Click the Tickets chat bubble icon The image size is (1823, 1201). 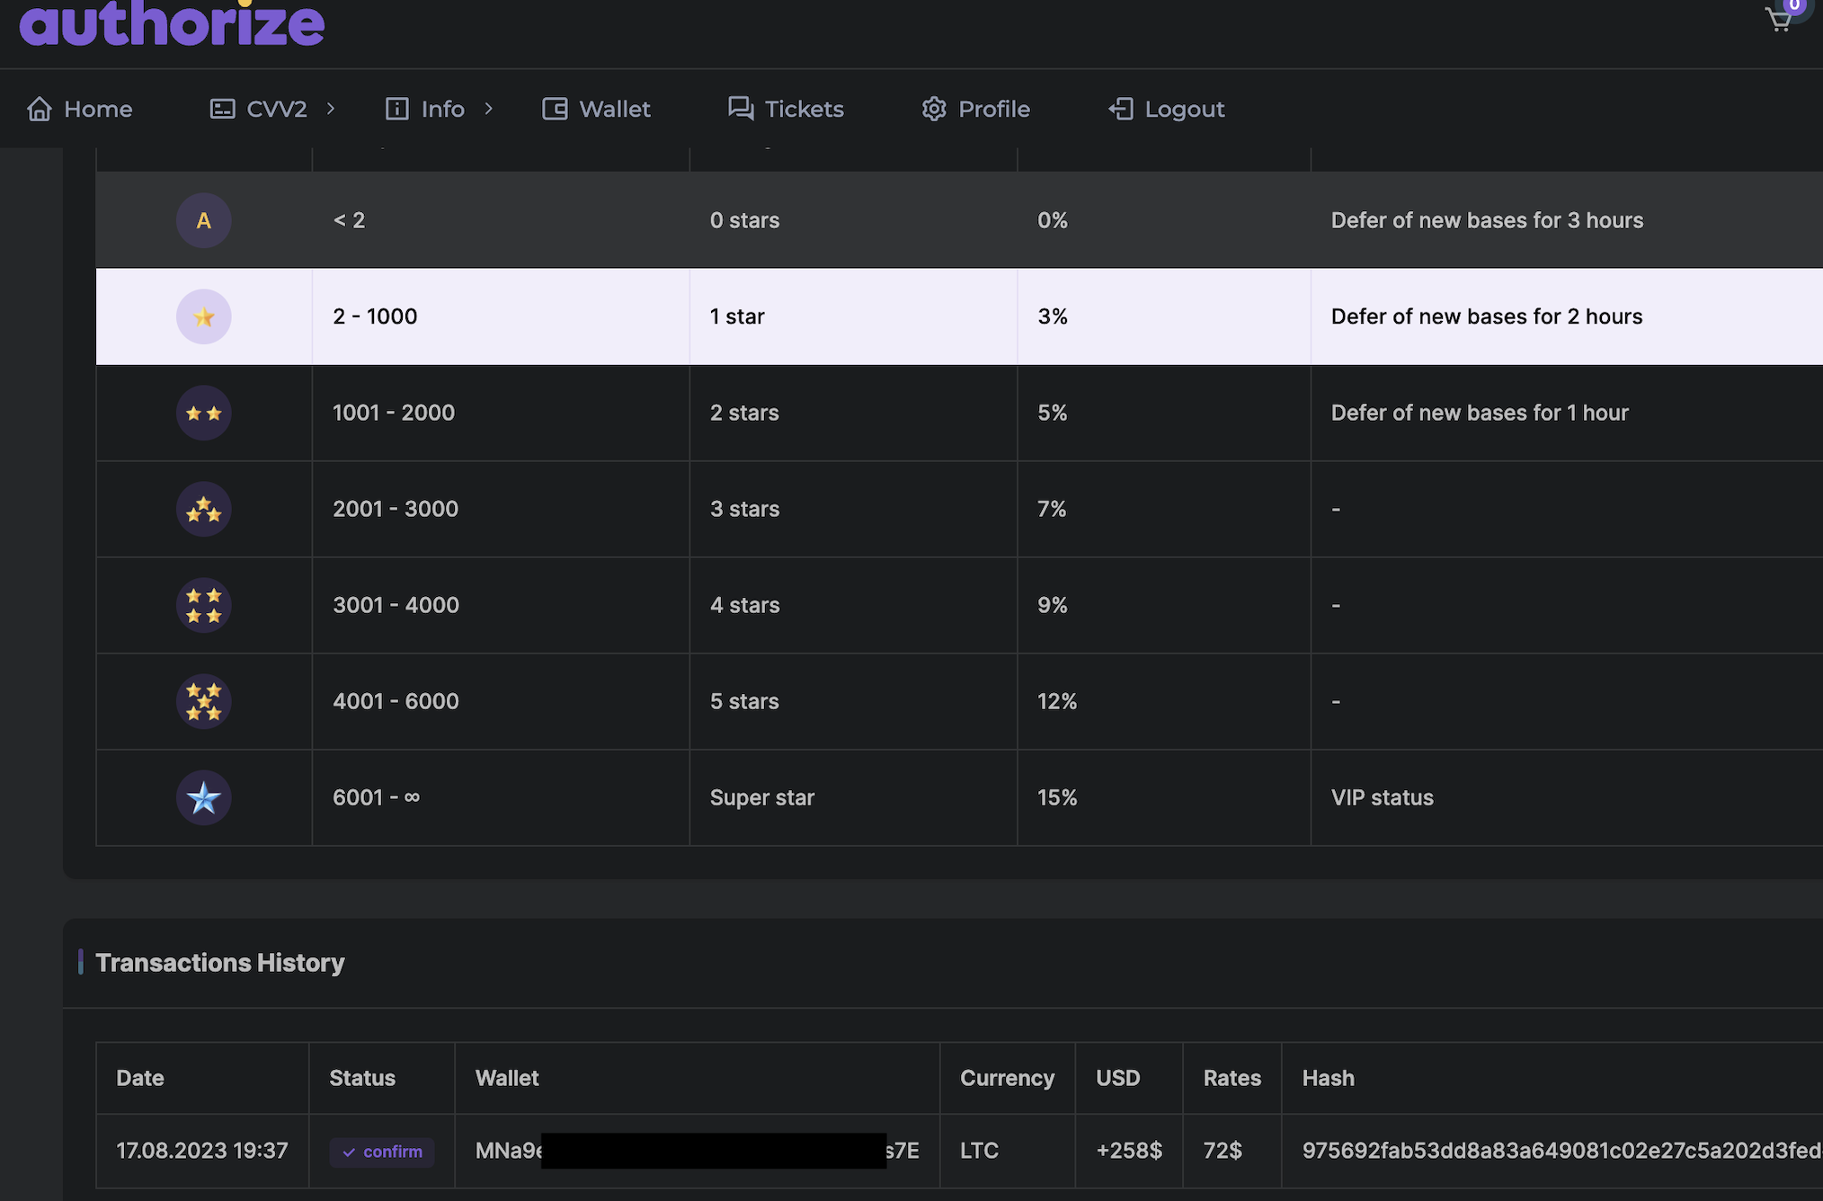click(741, 109)
